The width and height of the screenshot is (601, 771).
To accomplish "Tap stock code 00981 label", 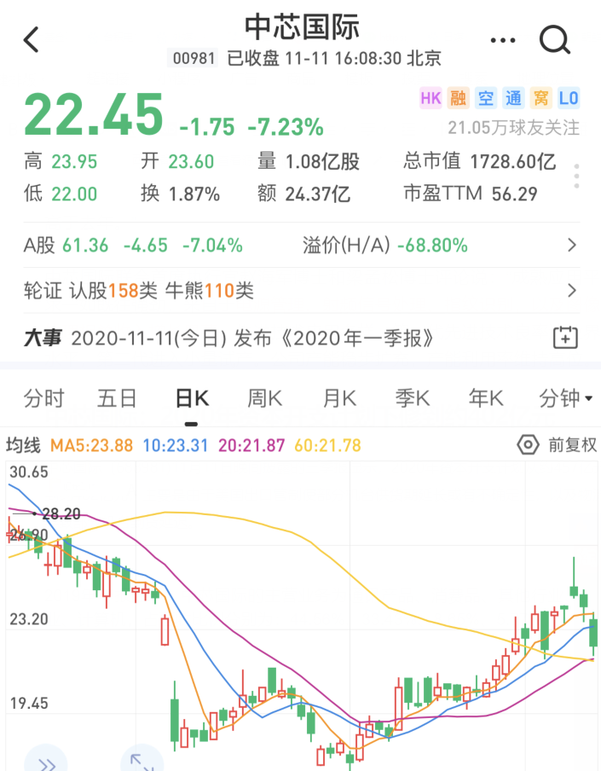I will click(194, 59).
